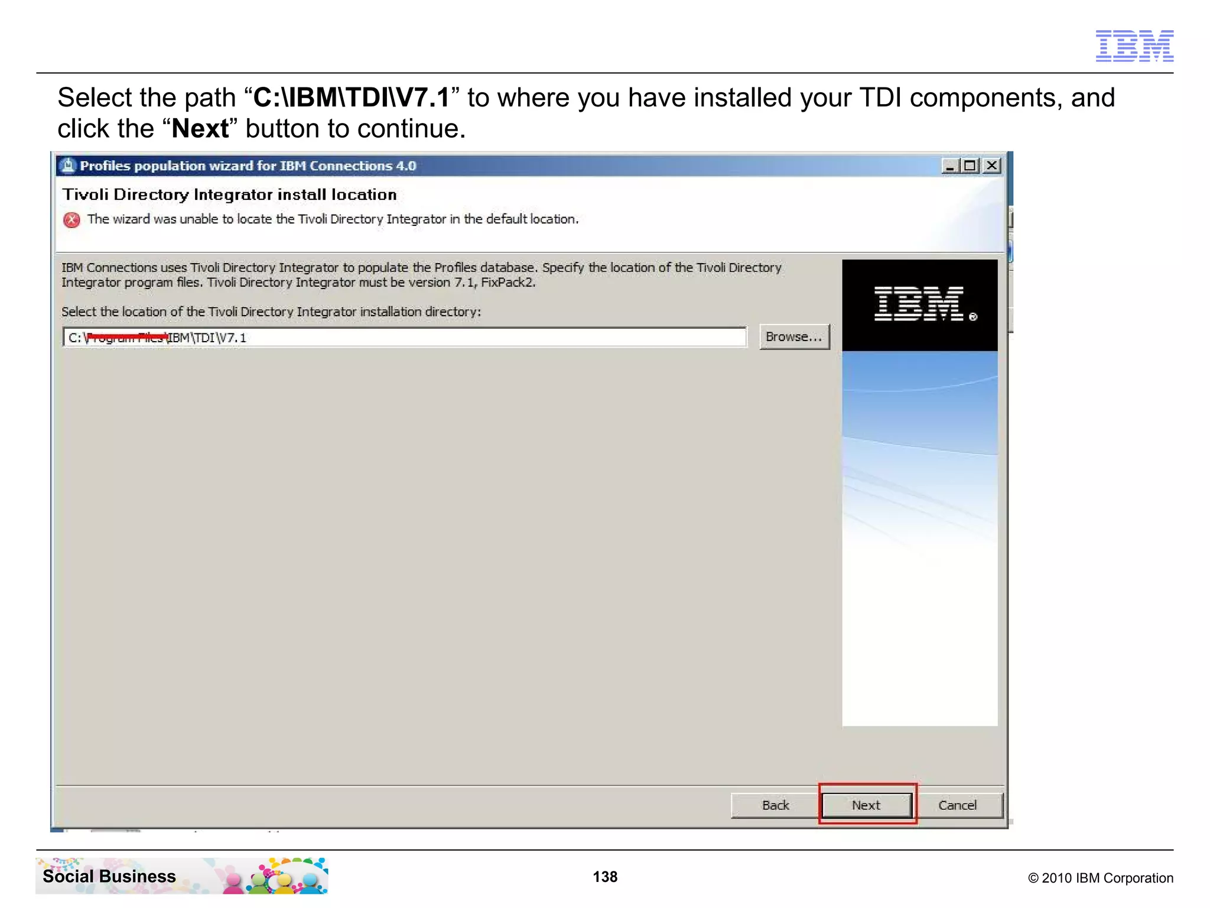Image resolution: width=1210 pixels, height=908 pixels.
Task: Click the 'Profiles population wizard' window title
Action: pyautogui.click(x=248, y=166)
